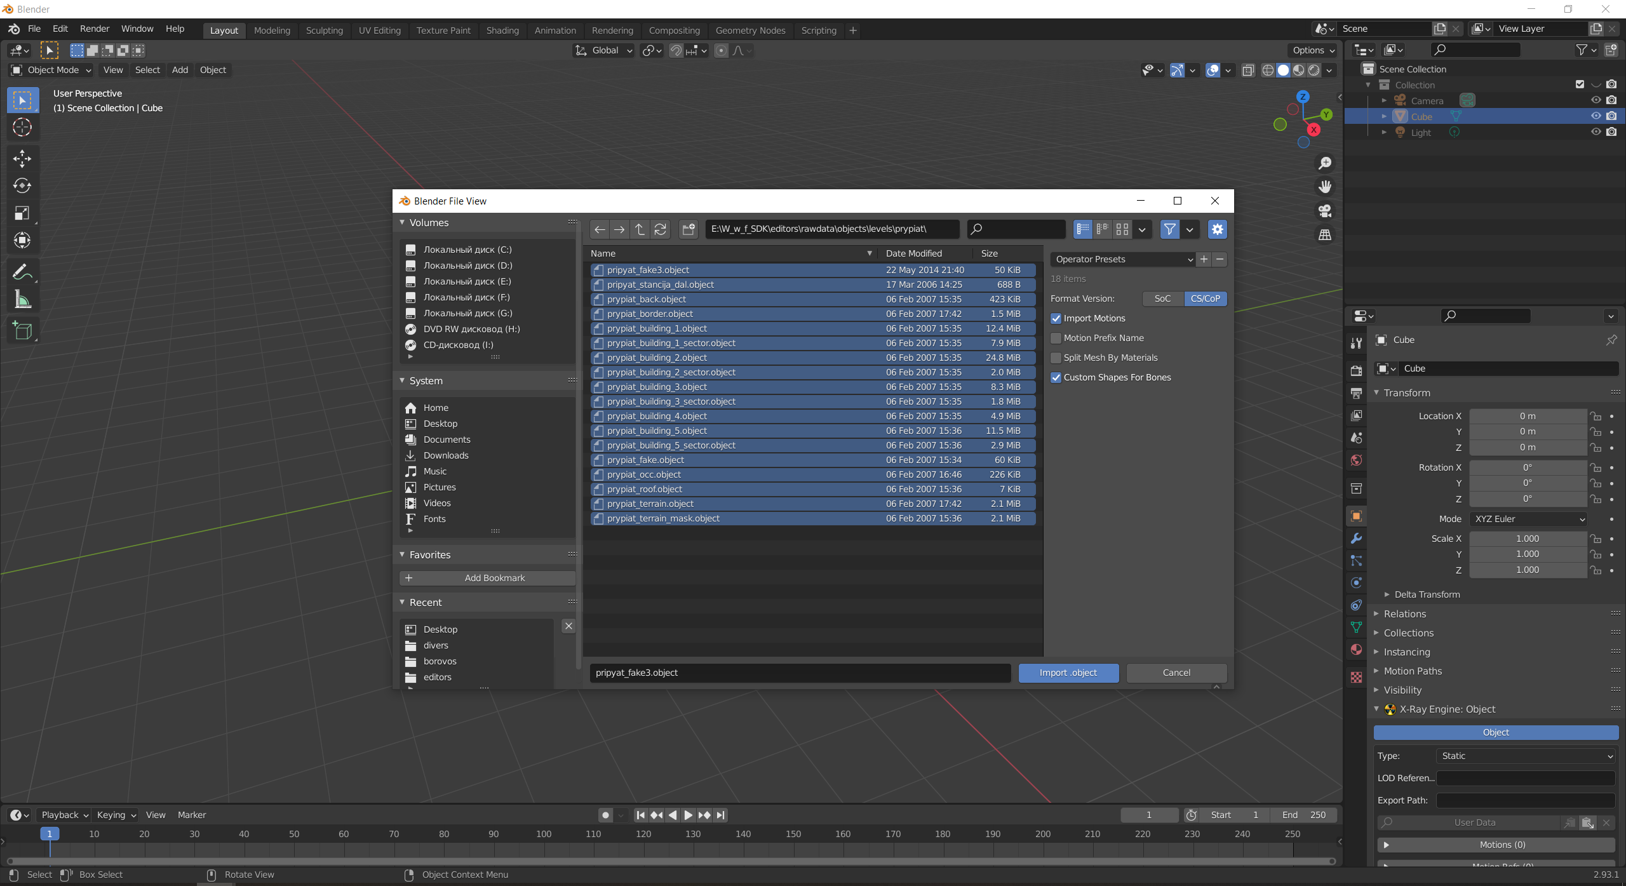Open X-Ray object Type Static dropdown
Viewport: 1626px width, 886px height.
(1526, 756)
